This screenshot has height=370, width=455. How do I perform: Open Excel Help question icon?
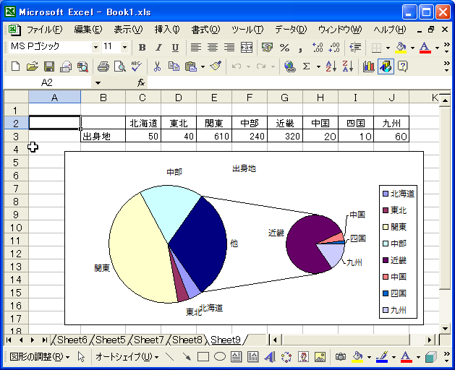402,66
